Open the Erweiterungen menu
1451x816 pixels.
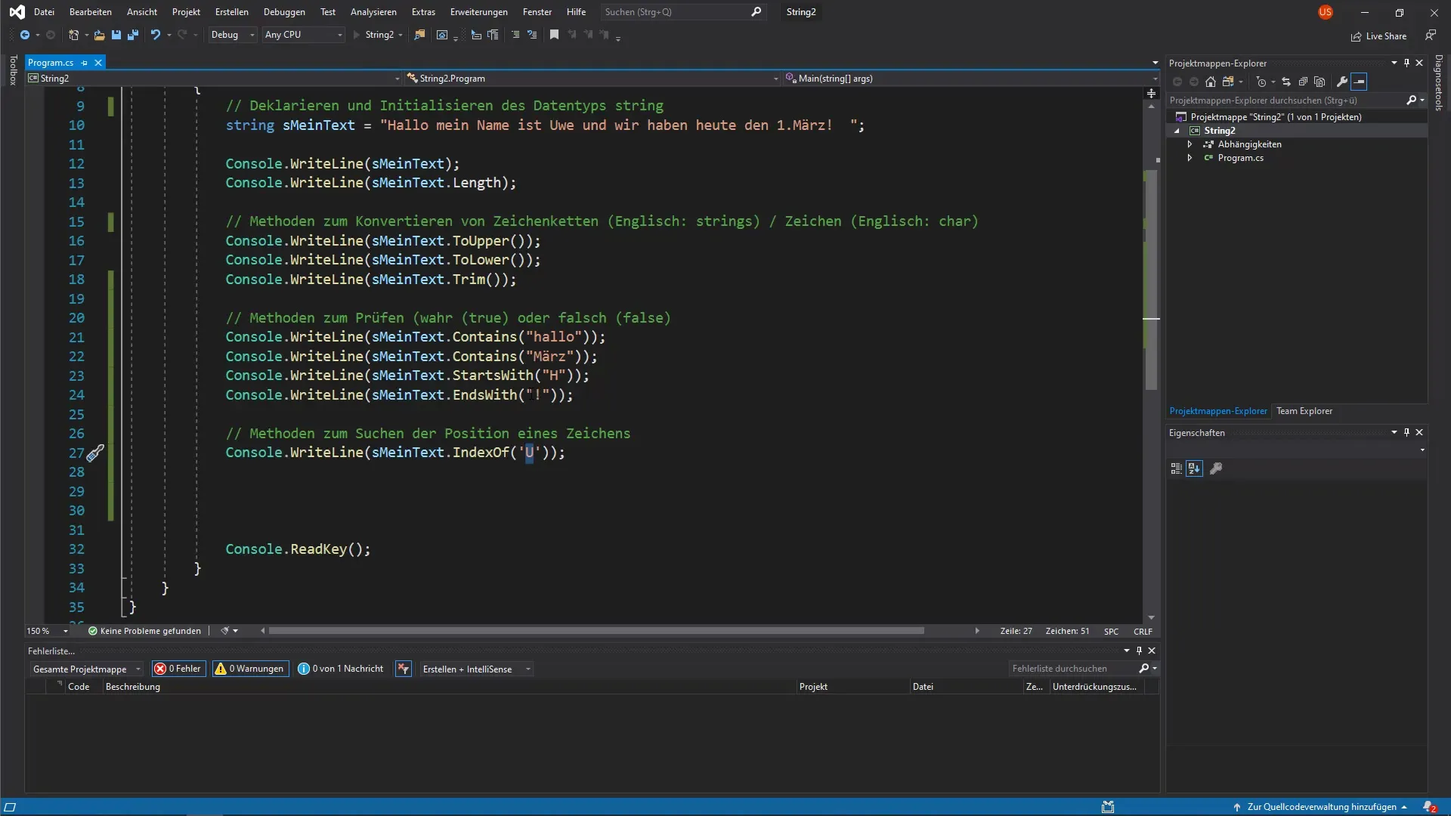479,12
